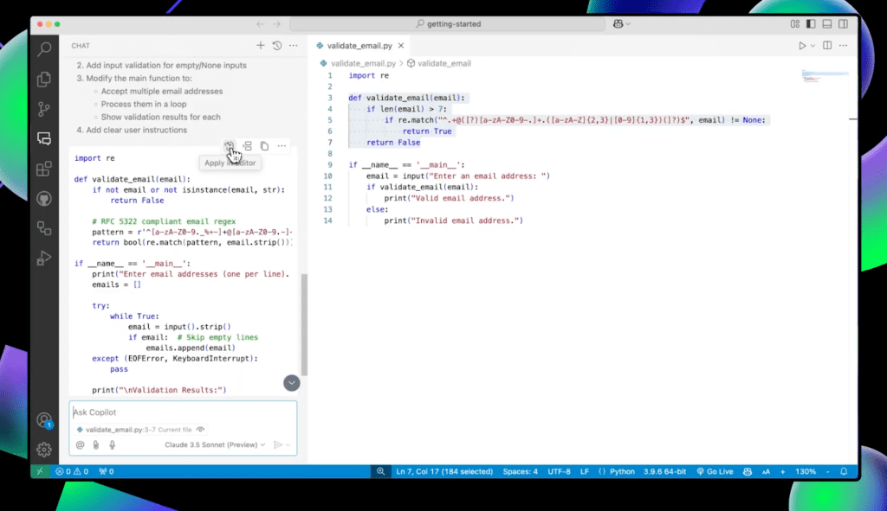887x511 pixels.
Task: Go to line via Ln 7, Col 17
Action: 444,471
